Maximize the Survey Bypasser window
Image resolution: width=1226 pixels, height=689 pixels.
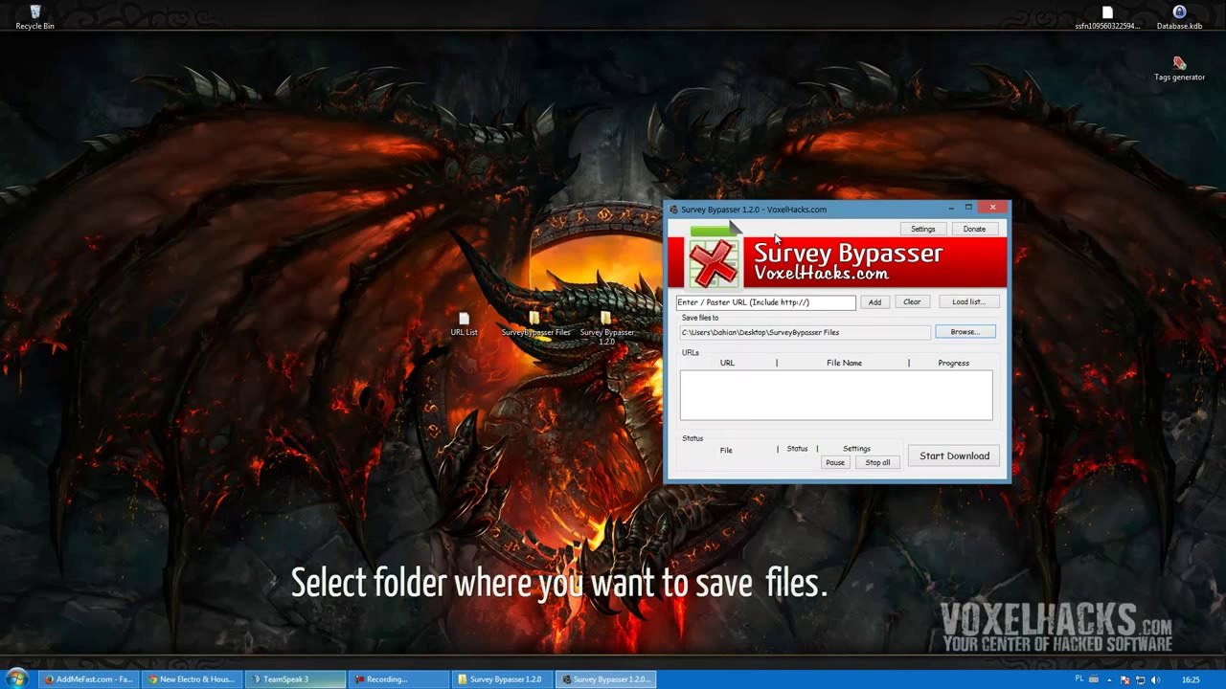pos(968,208)
